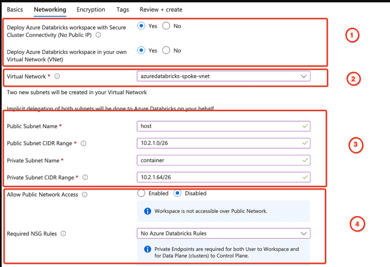The width and height of the screenshot is (390, 267).
Task: Edit the Private Subnet CIDR Range field
Action: tap(223, 177)
